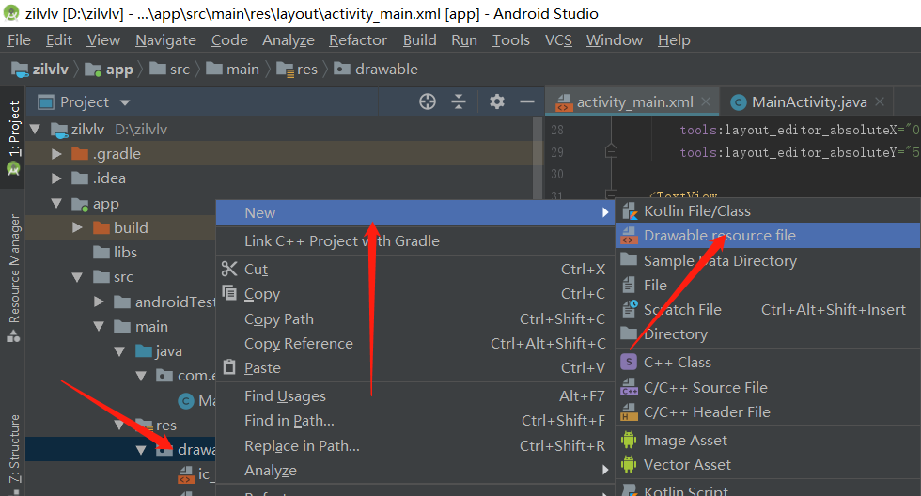Click the Sample Data Directory folder icon
This screenshot has height=496, width=921.
[x=629, y=259]
